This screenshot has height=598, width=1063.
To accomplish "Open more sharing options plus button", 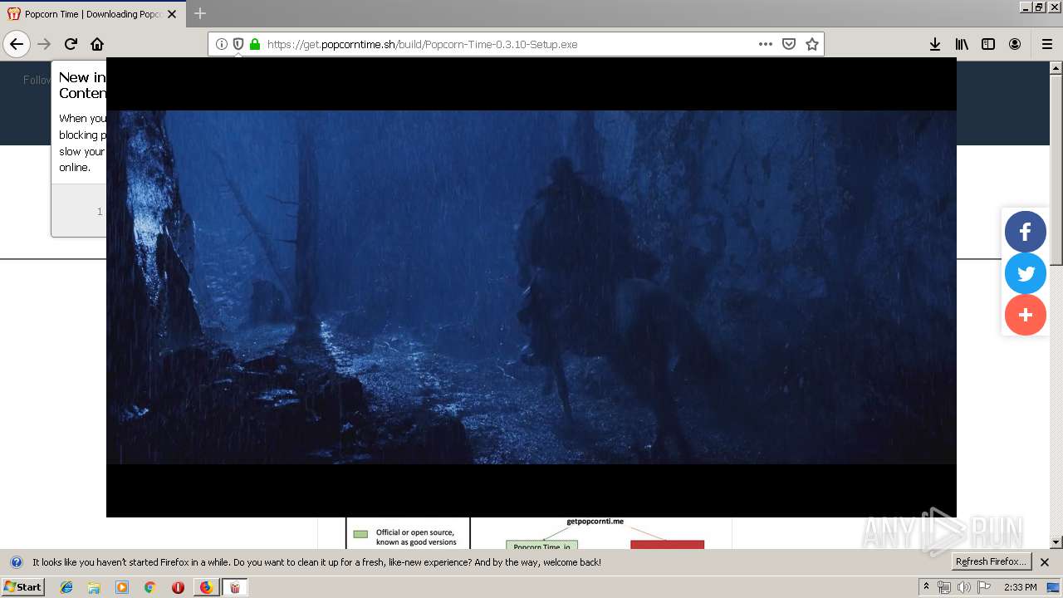I will [1026, 315].
